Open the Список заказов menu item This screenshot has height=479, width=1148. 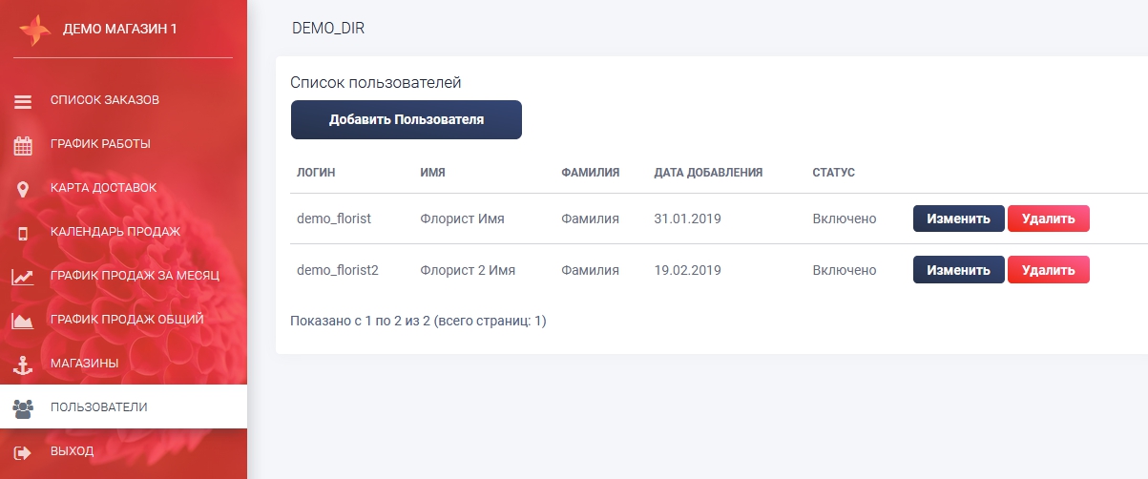coord(105,100)
